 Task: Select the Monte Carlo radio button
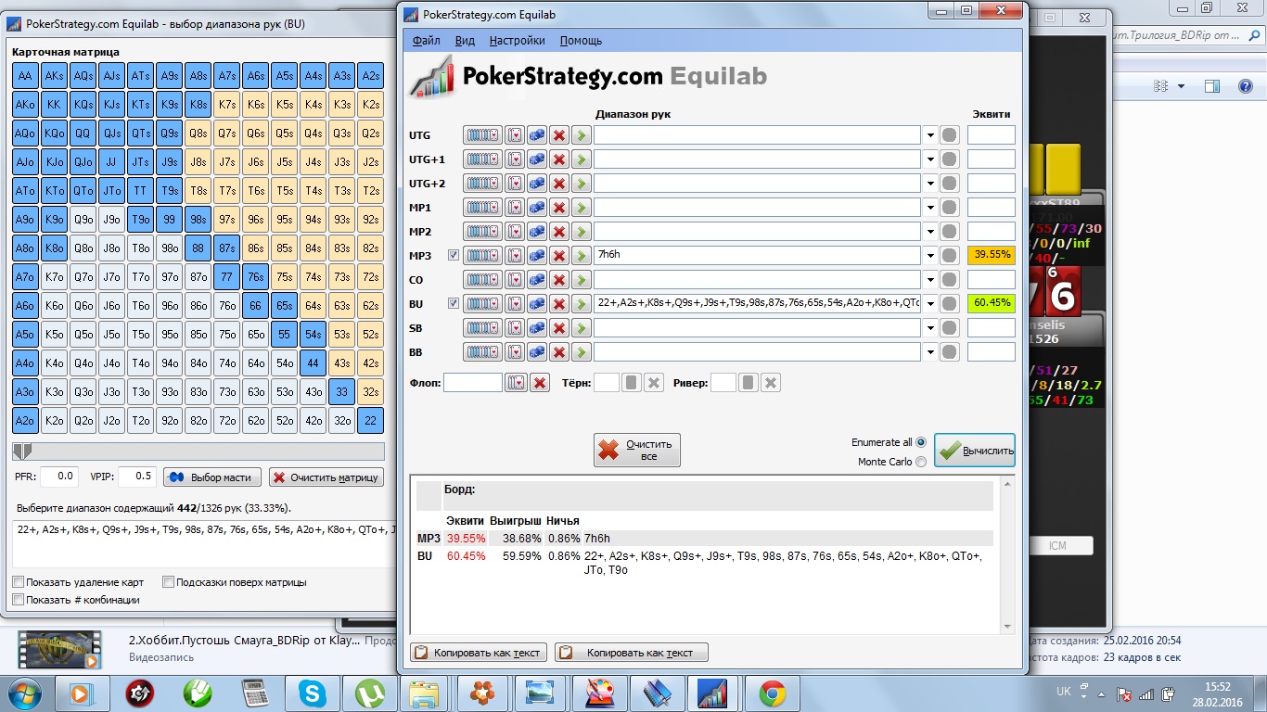point(920,462)
